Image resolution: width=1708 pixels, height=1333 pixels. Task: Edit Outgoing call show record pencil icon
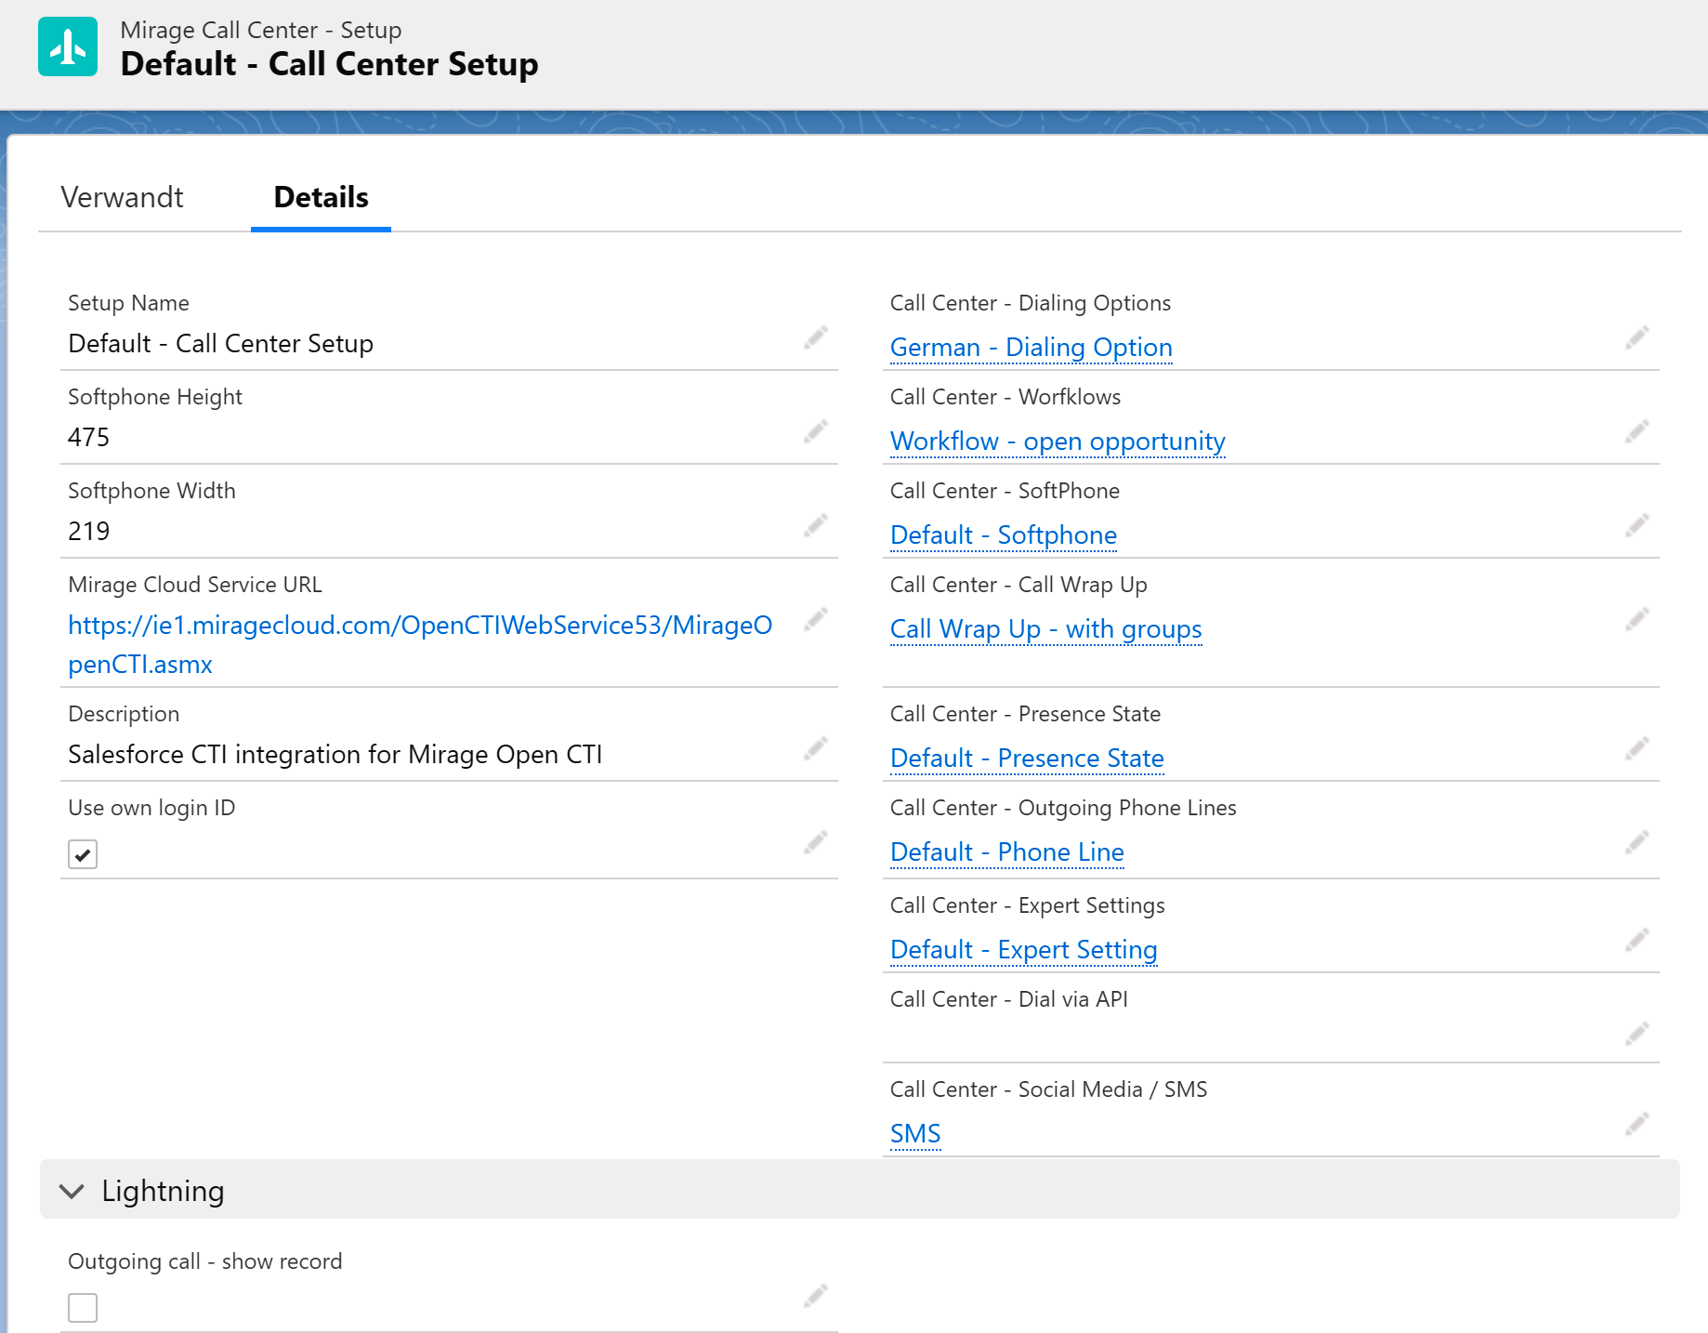(x=816, y=1296)
